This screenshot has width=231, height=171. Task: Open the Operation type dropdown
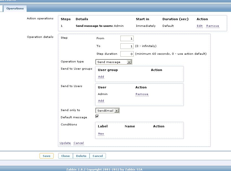(x=114, y=62)
